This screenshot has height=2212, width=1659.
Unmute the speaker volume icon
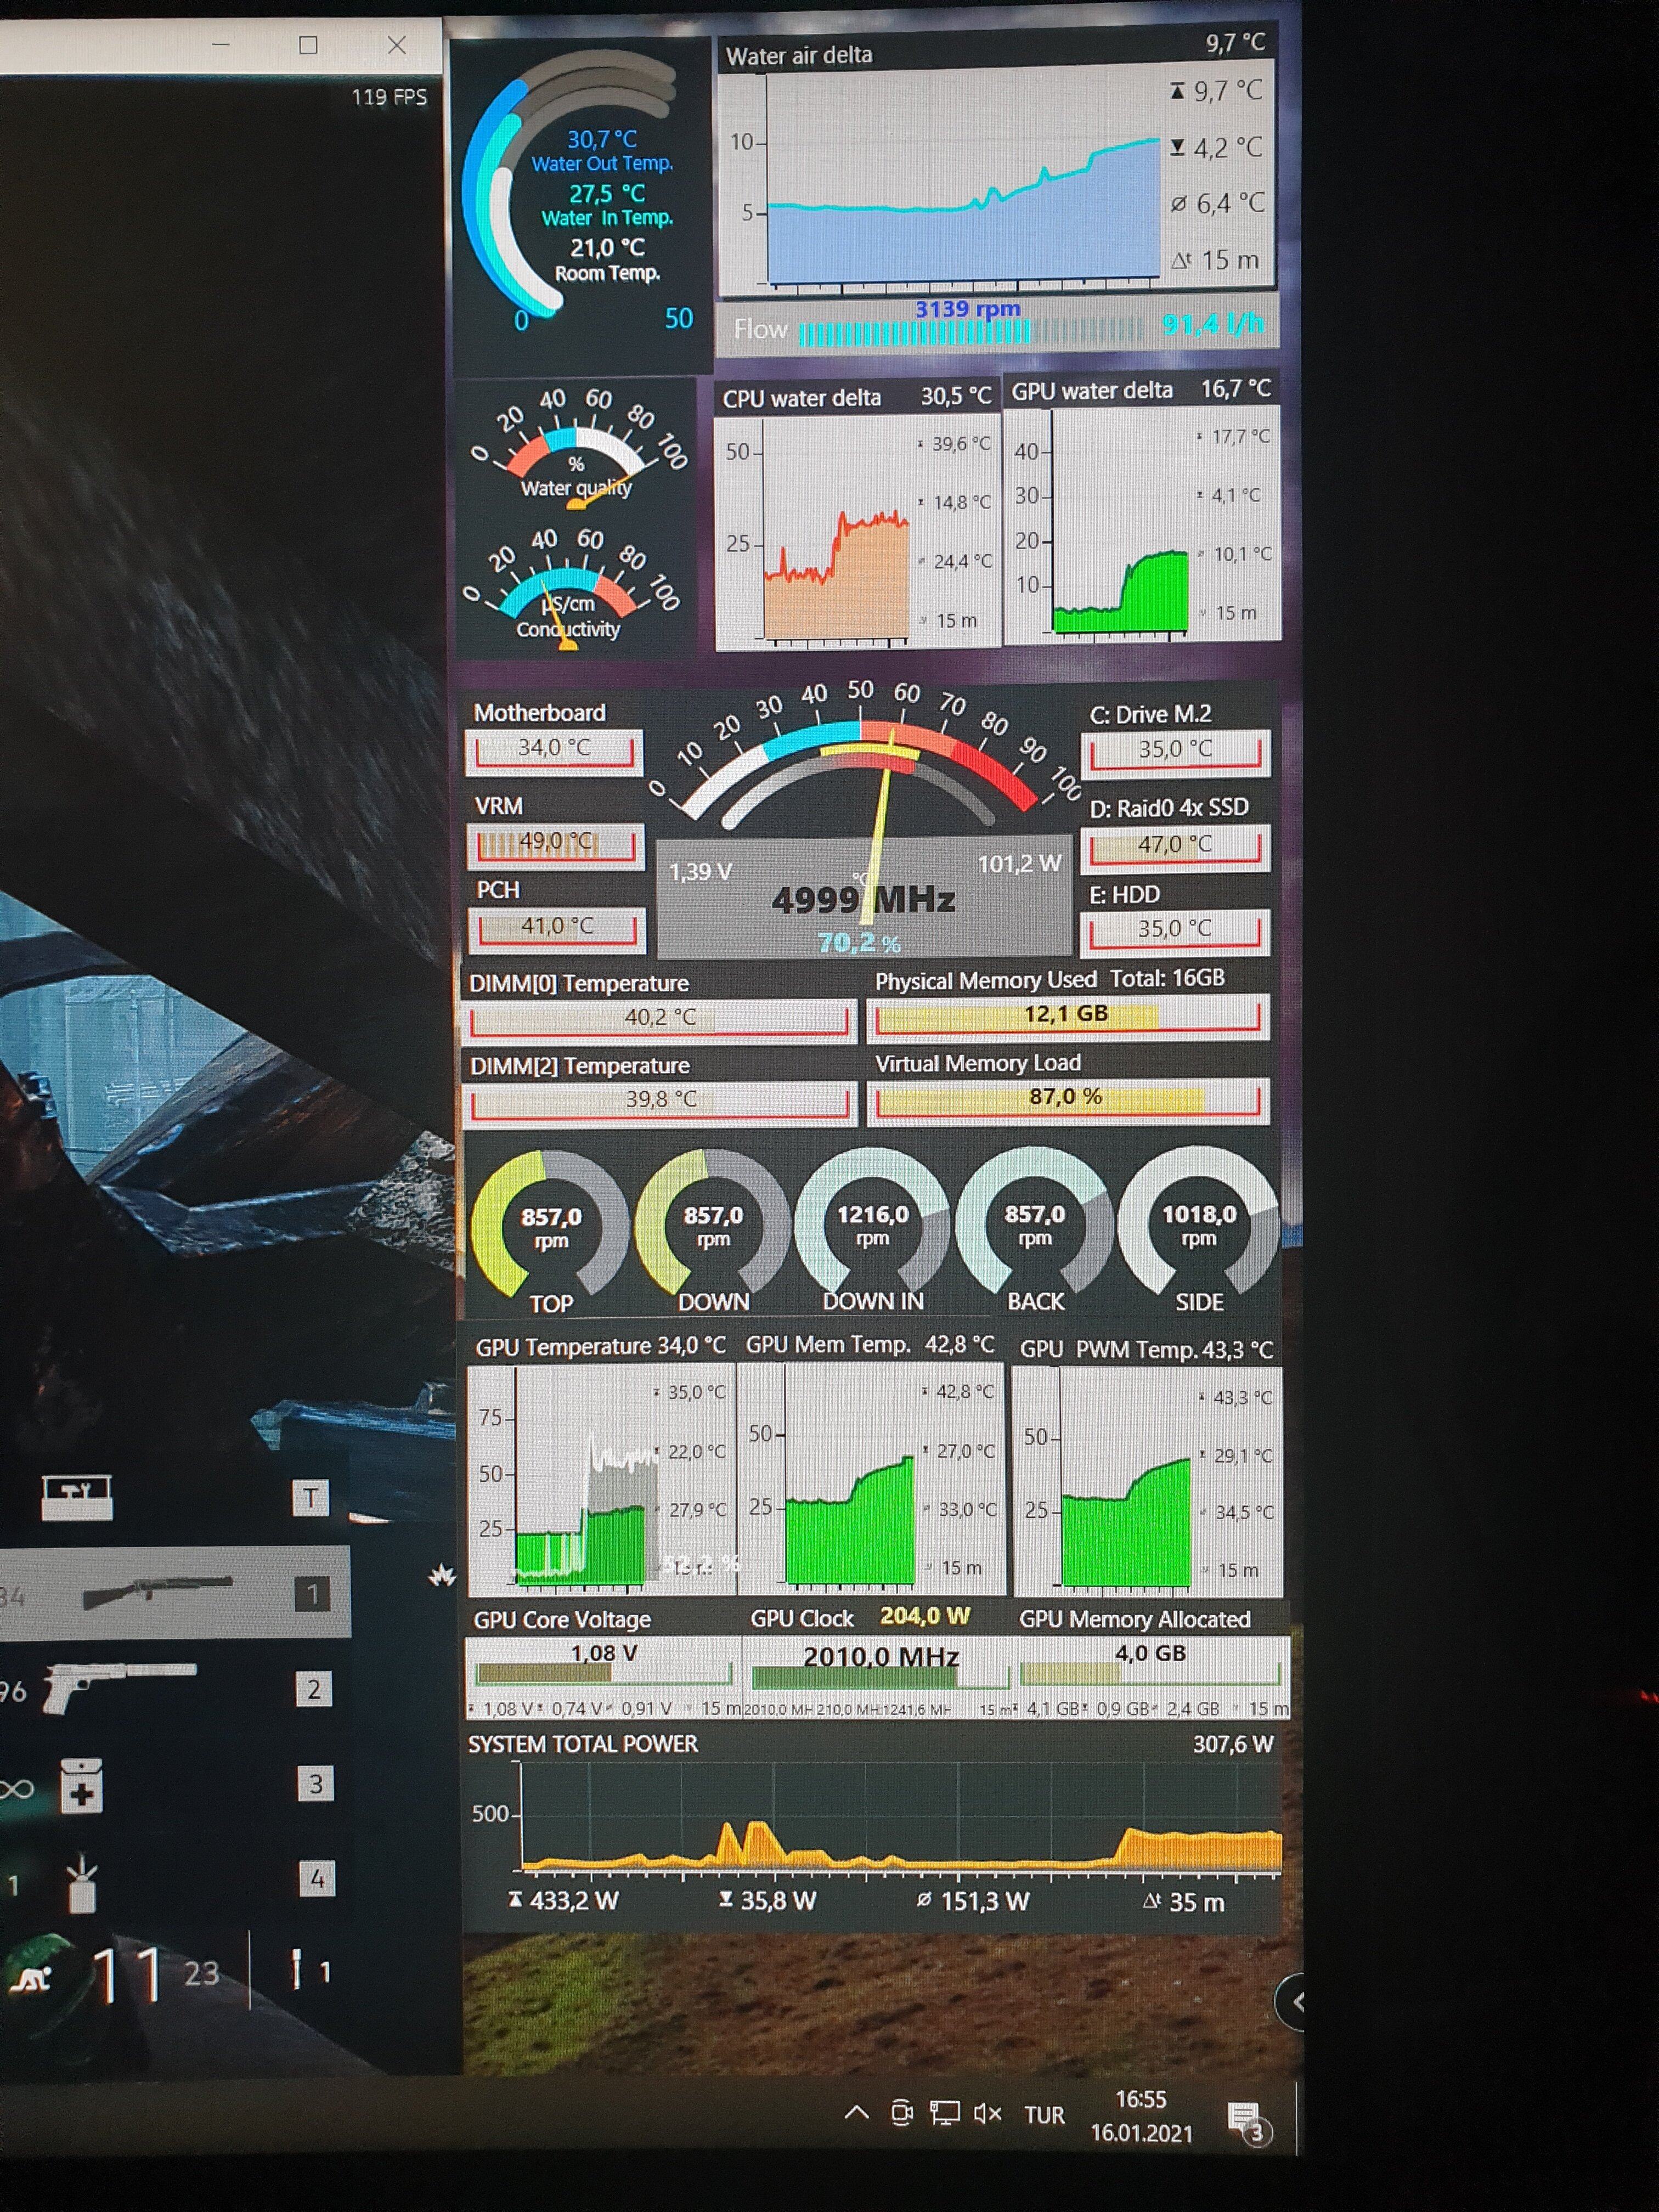pos(987,2112)
